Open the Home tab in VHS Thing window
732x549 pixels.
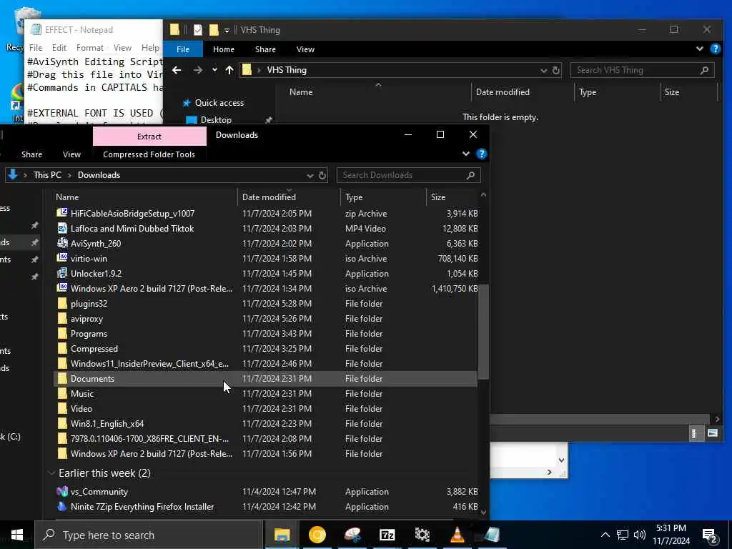coord(224,49)
